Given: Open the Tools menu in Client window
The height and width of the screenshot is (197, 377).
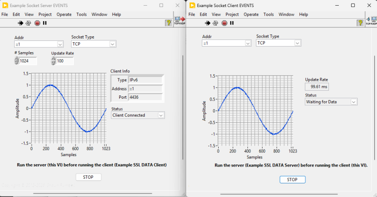Looking at the screenshot, I should coord(269,15).
